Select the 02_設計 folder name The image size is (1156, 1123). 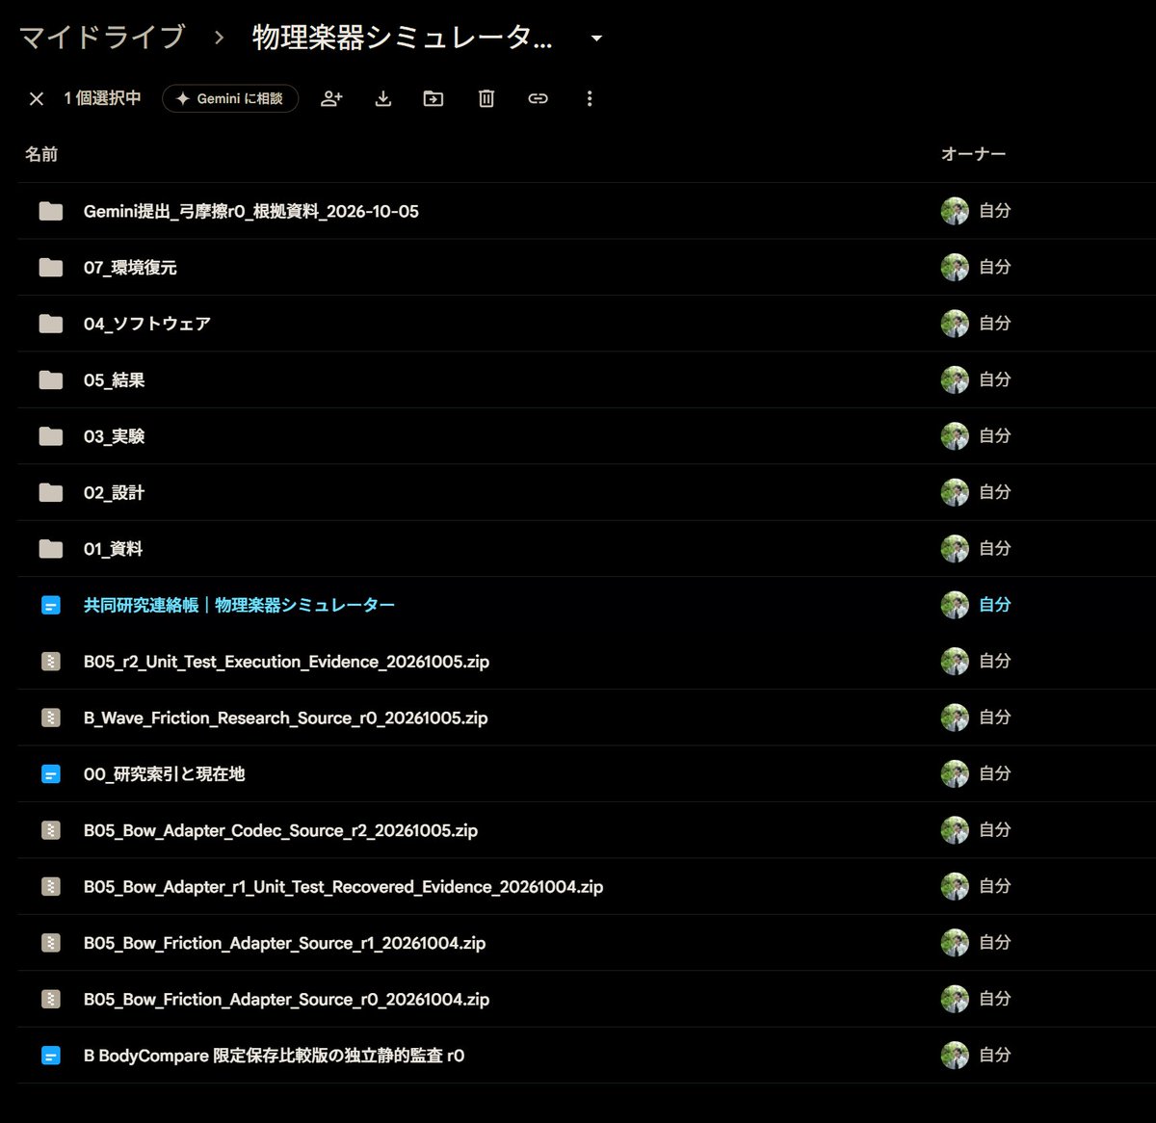coord(114,493)
